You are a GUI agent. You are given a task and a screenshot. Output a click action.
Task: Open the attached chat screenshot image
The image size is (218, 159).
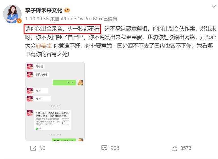click(x=55, y=101)
